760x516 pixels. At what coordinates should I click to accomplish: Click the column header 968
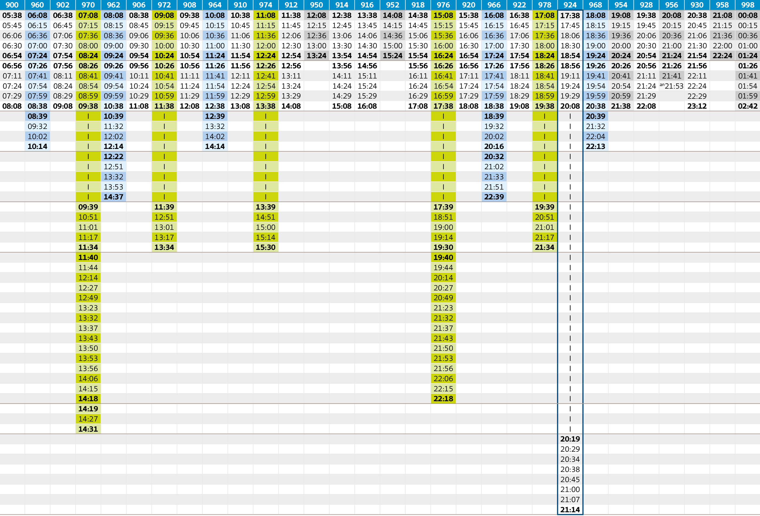point(596,5)
